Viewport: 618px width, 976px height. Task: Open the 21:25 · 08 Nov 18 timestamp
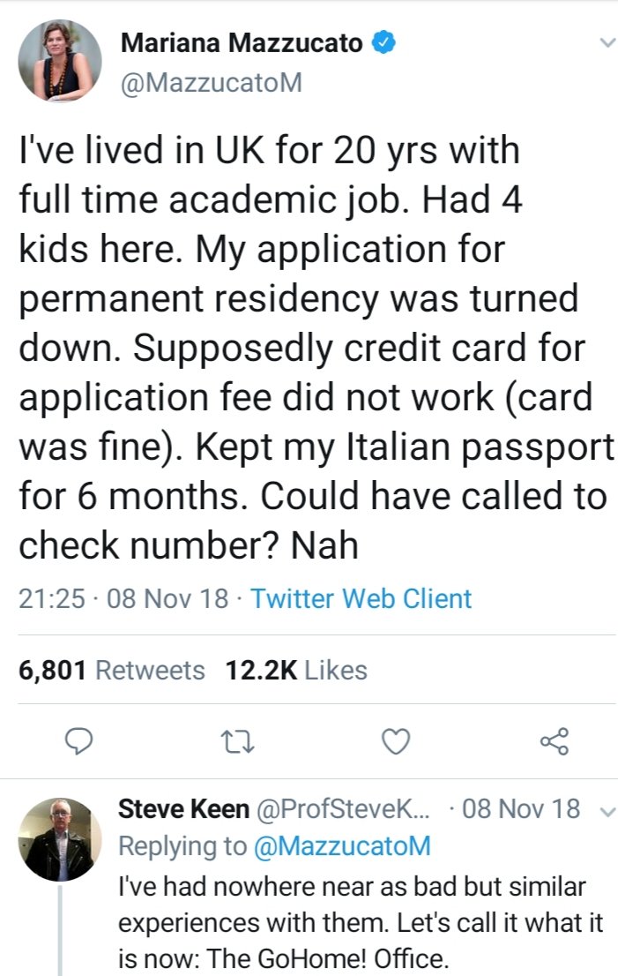click(x=123, y=599)
